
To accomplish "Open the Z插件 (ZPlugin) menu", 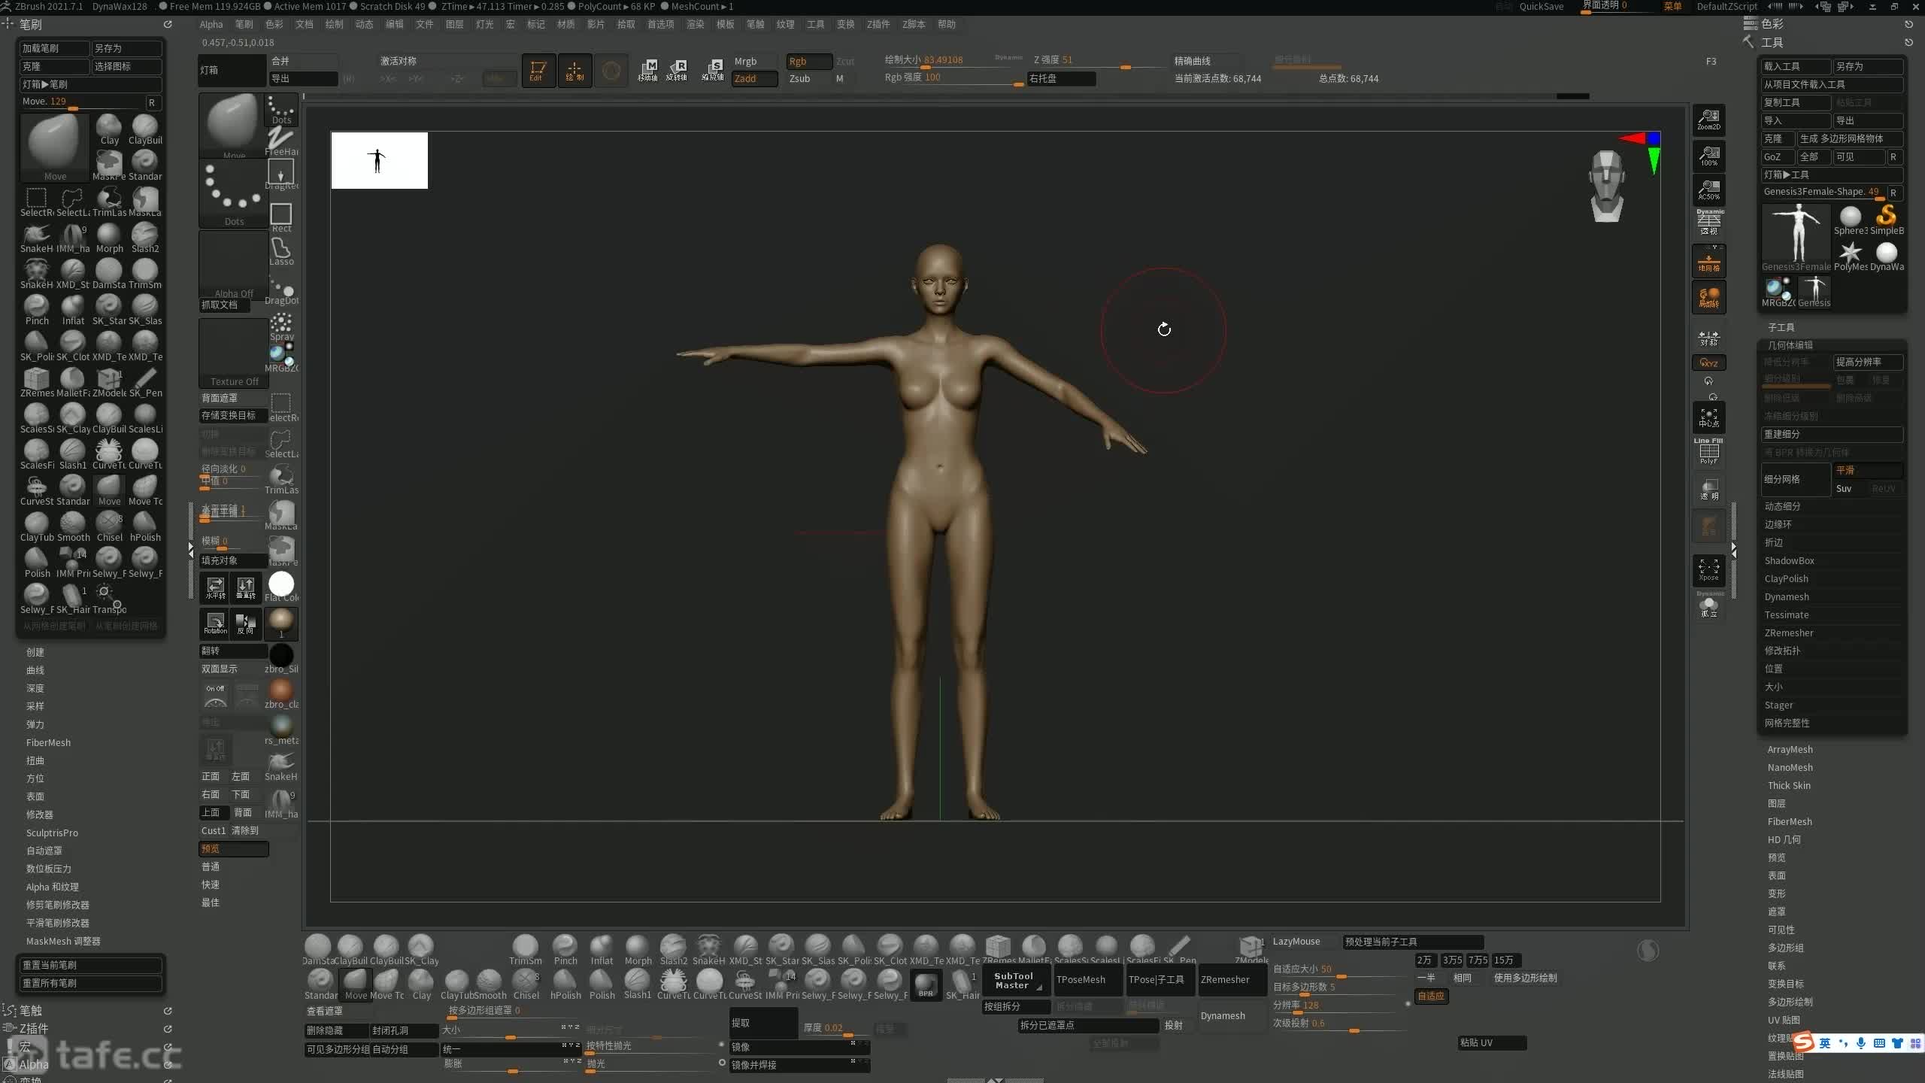I will (x=878, y=24).
